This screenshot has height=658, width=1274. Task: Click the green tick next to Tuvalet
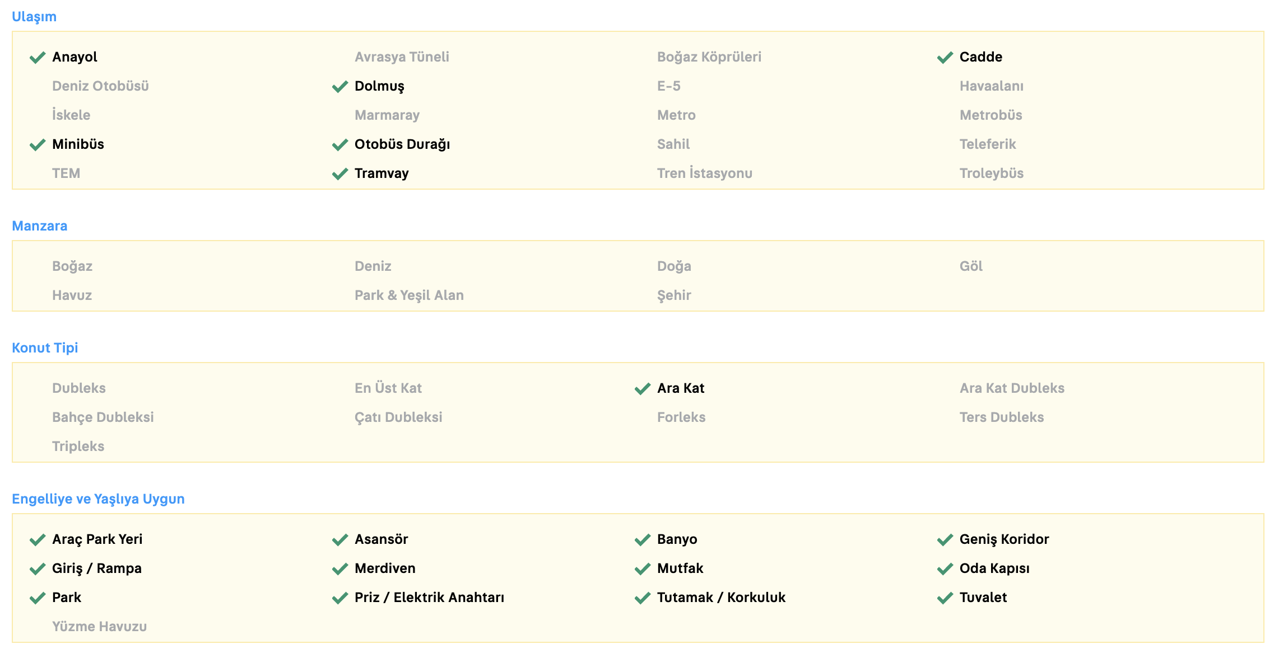tap(945, 598)
